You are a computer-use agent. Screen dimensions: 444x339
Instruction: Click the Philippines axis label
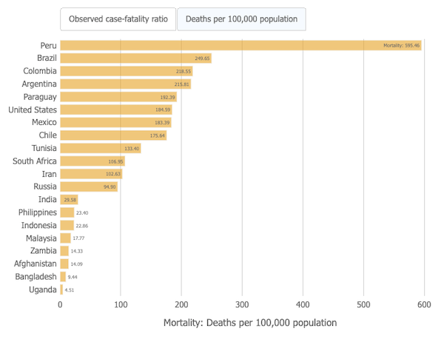(38, 212)
